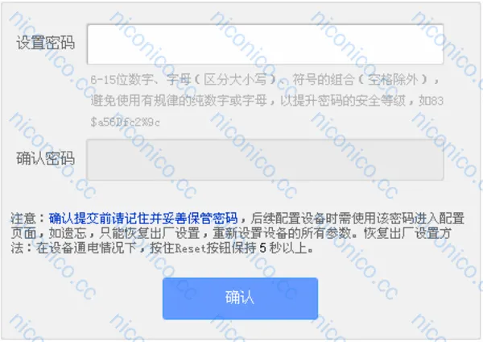Click the blue 确认 button

pyautogui.click(x=240, y=298)
